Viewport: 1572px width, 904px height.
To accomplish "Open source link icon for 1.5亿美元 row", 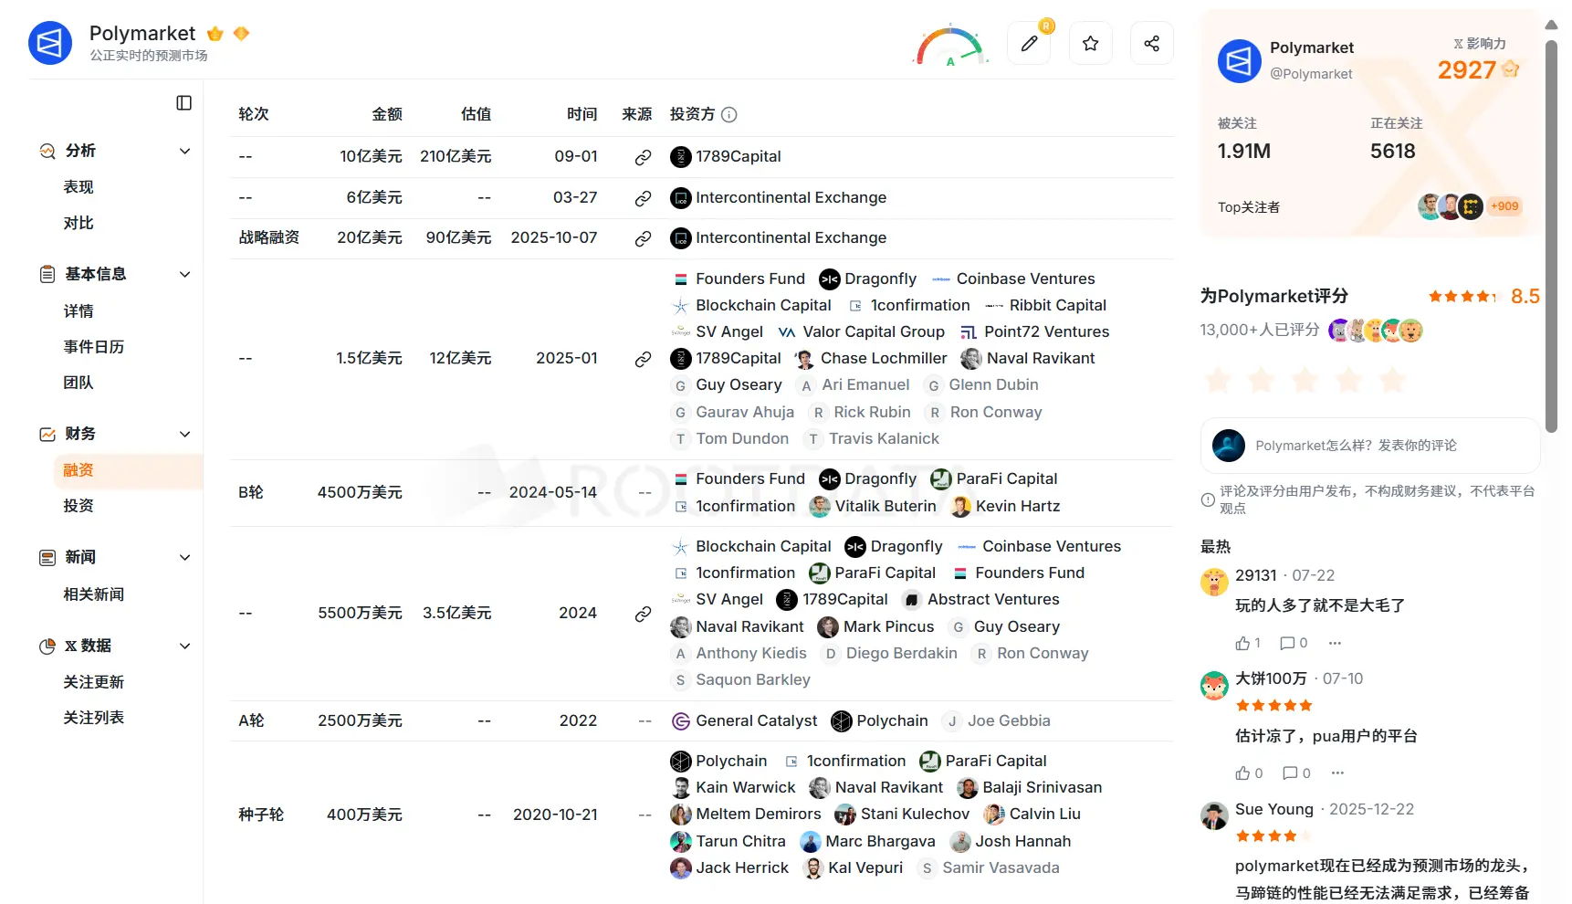I will click(x=643, y=359).
